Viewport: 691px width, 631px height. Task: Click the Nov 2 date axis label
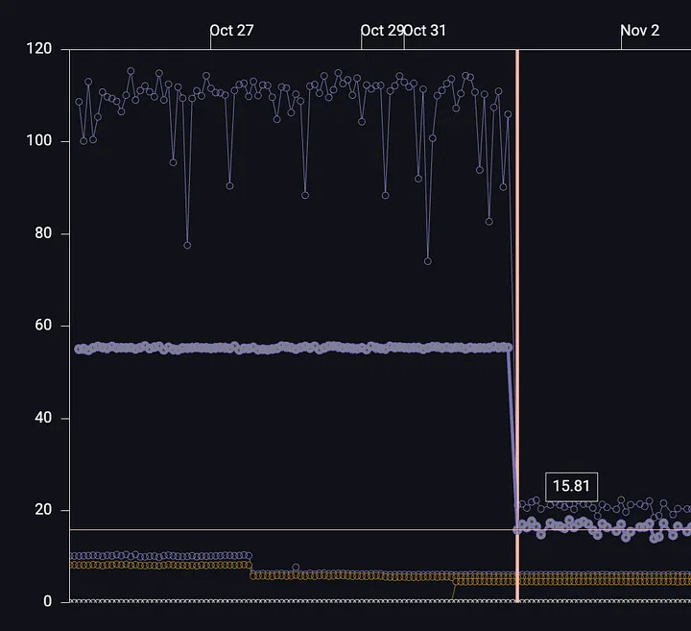pos(639,30)
